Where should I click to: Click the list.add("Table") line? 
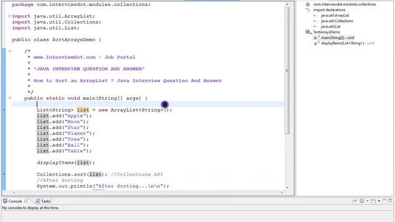pyautogui.click(x=64, y=150)
